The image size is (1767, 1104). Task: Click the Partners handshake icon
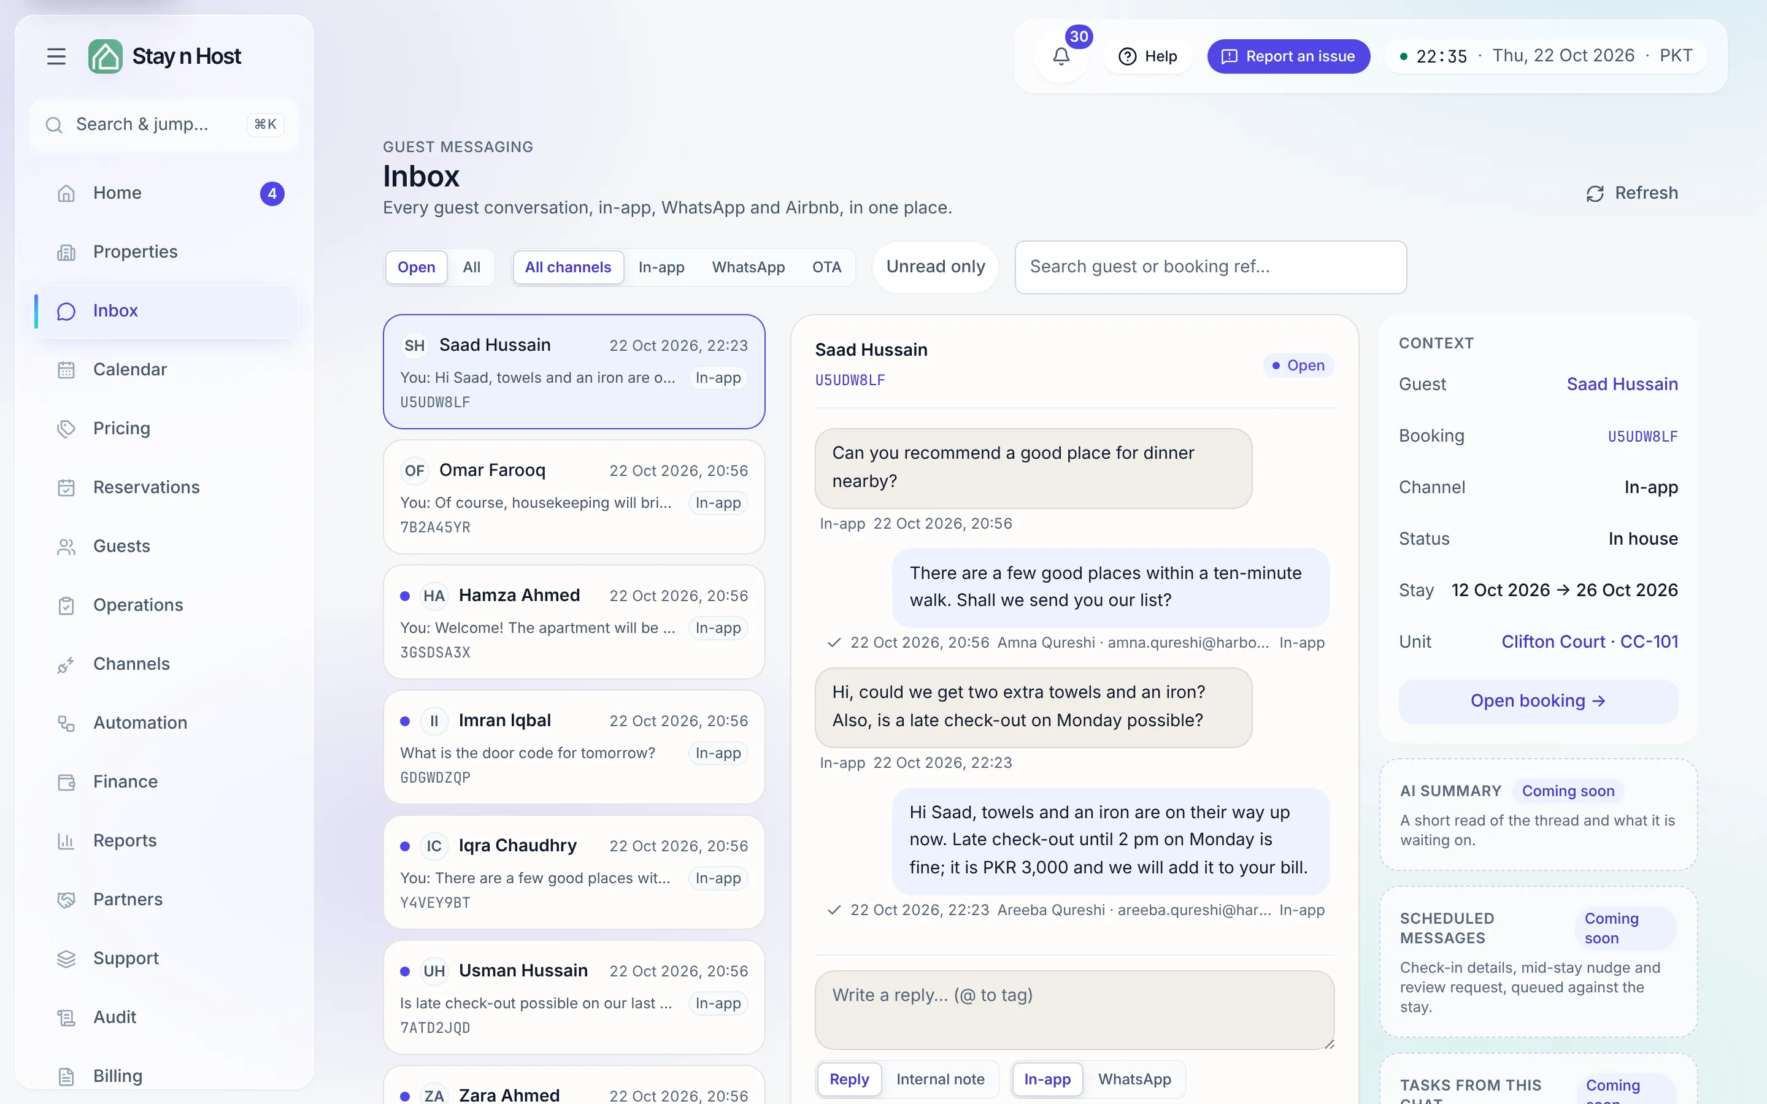click(66, 900)
